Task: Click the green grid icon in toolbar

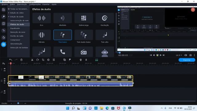Action: (97, 60)
